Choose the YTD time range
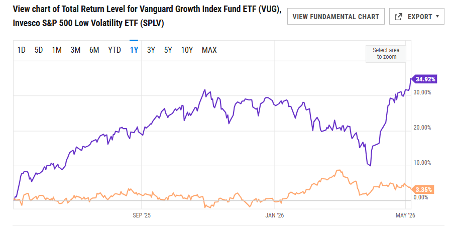Image resolution: width=451 pixels, height=226 pixels. pyautogui.click(x=115, y=50)
